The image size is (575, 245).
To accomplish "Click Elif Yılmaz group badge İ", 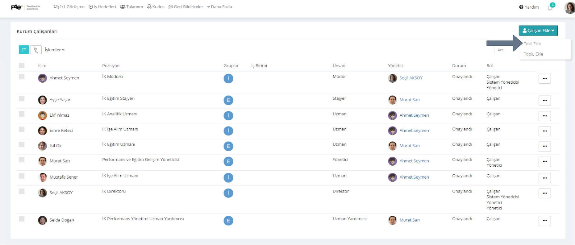I will pos(228,116).
